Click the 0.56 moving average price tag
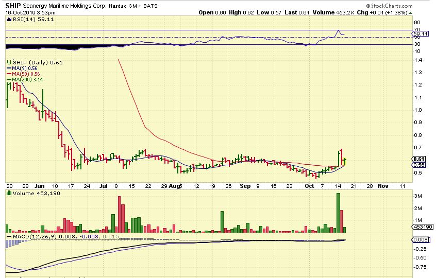The height and width of the screenshot is (278, 436). 419,165
